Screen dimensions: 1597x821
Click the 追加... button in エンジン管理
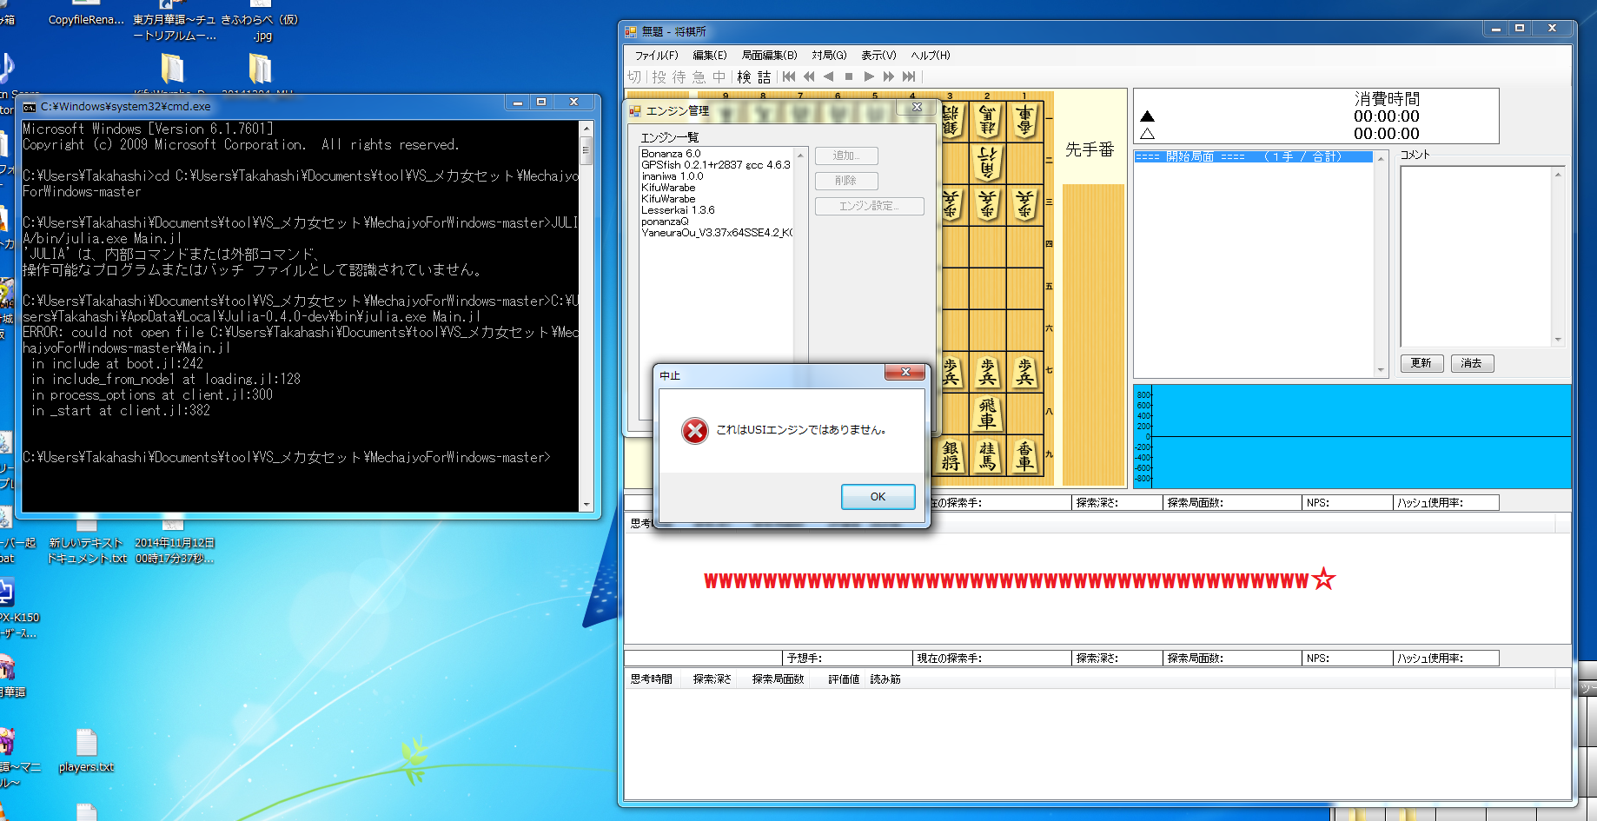[846, 156]
